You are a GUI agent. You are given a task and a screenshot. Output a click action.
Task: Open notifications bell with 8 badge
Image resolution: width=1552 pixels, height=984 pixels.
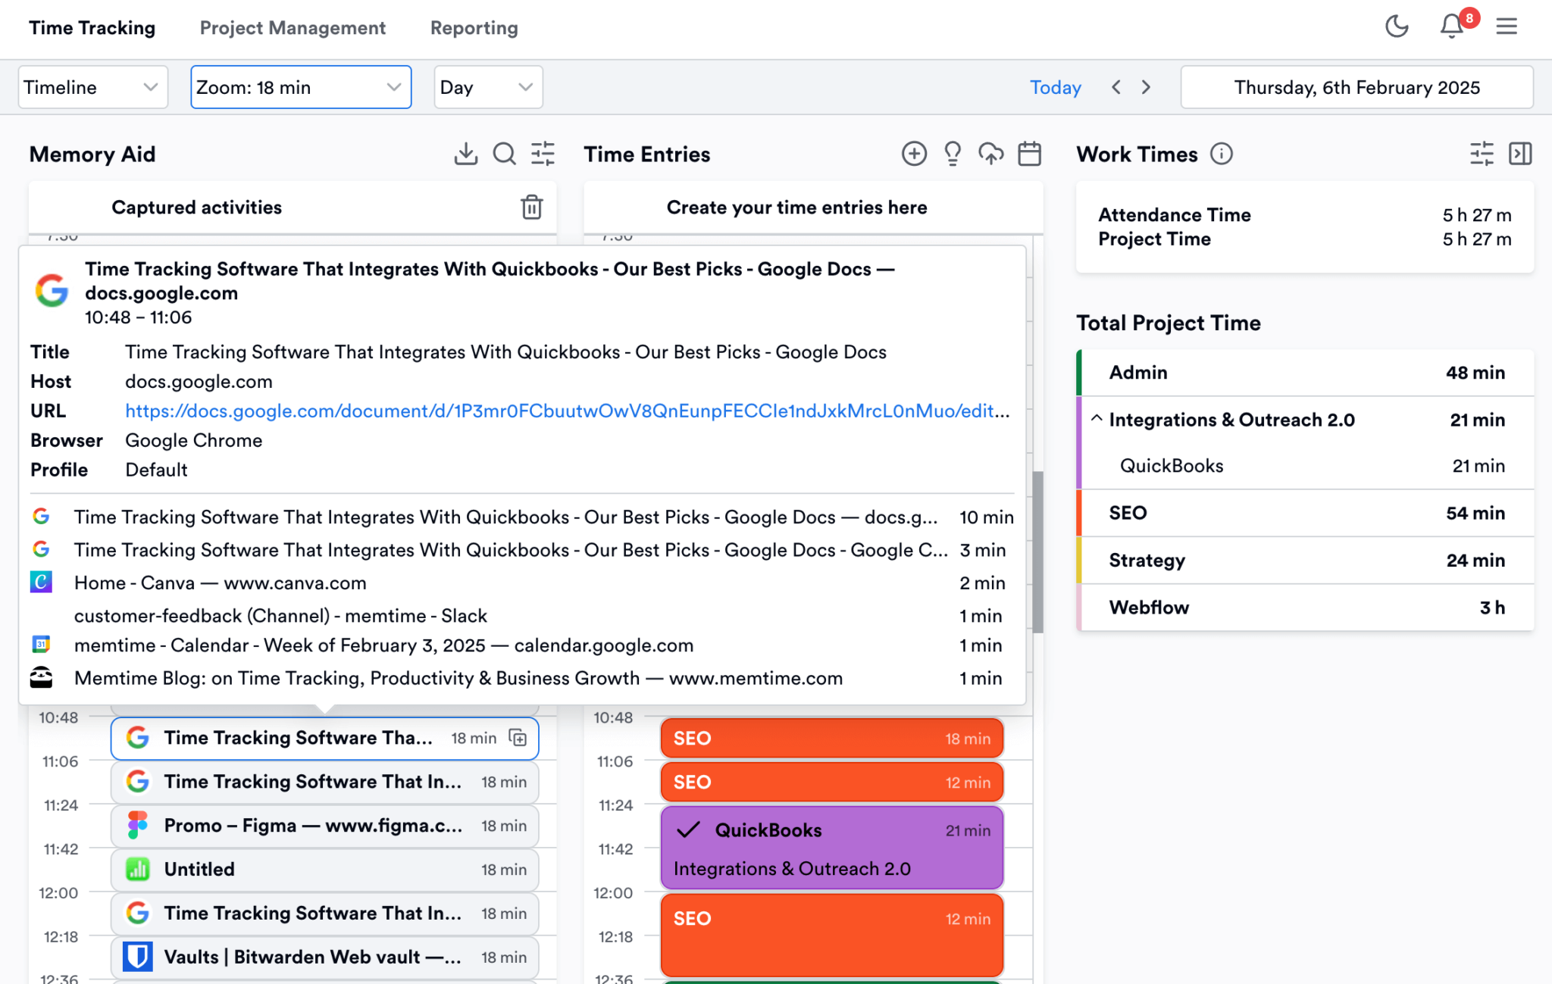(x=1453, y=27)
